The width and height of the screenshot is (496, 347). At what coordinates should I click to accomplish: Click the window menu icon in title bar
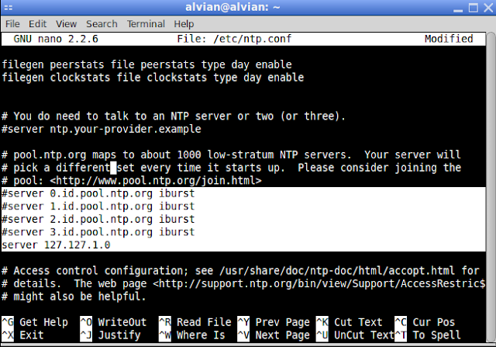click(9, 7)
